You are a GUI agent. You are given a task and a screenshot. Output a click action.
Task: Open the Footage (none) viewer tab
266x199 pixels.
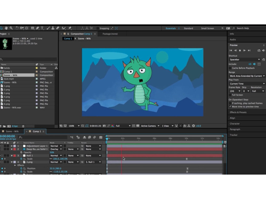coord(110,34)
